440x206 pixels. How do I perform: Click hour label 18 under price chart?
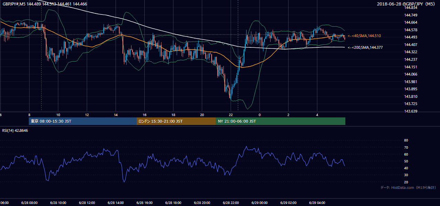[173, 115]
